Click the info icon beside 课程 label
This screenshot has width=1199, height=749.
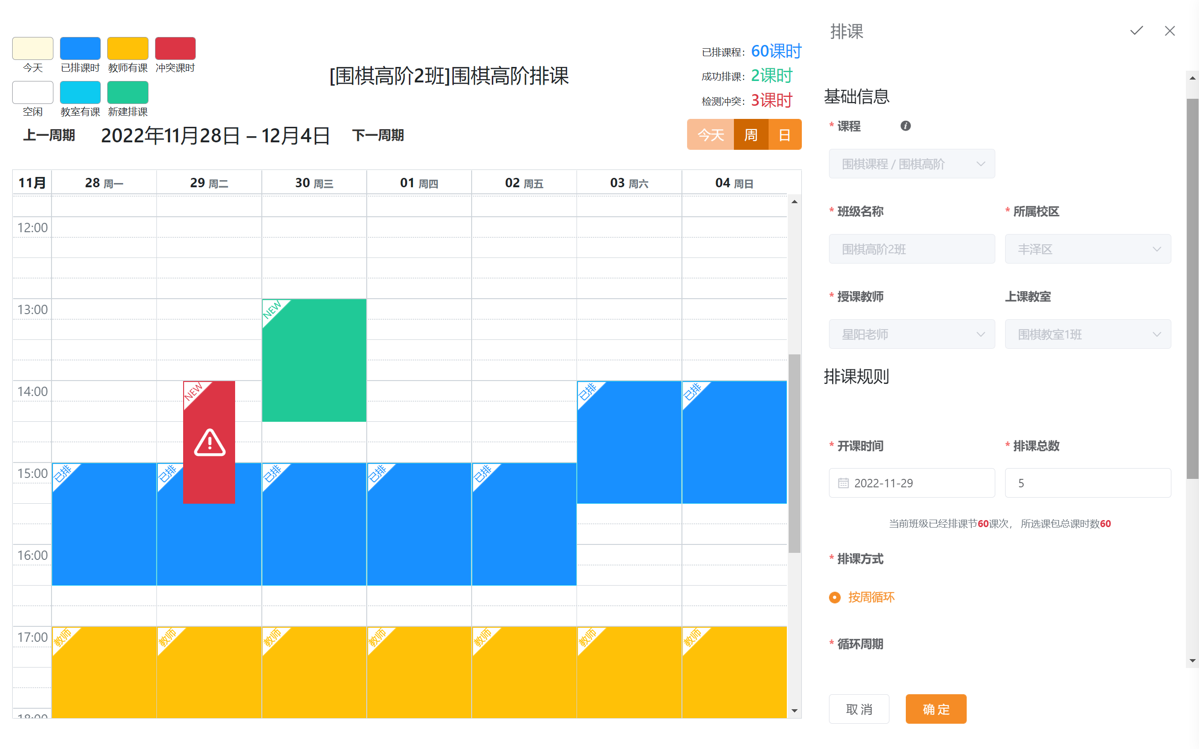(905, 126)
